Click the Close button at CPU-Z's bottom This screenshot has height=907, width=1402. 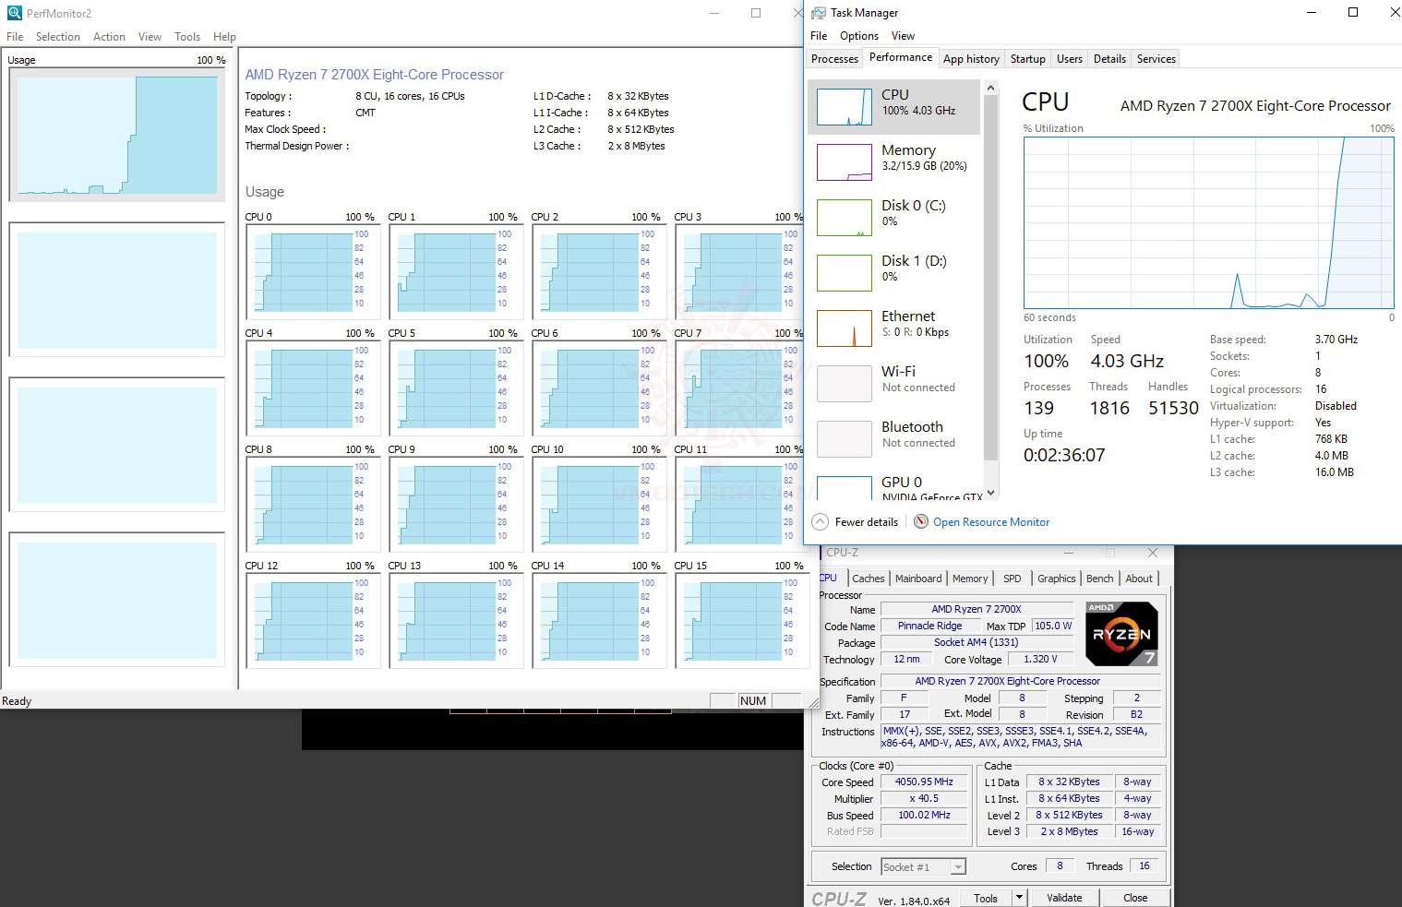1135,899
